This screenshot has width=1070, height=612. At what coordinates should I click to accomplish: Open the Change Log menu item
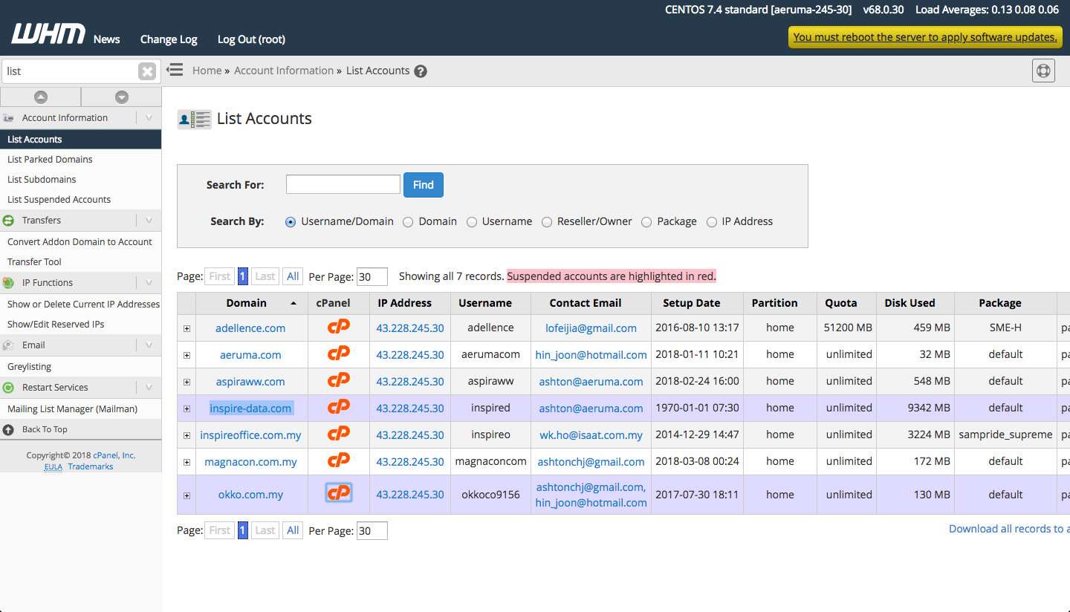[x=169, y=39]
